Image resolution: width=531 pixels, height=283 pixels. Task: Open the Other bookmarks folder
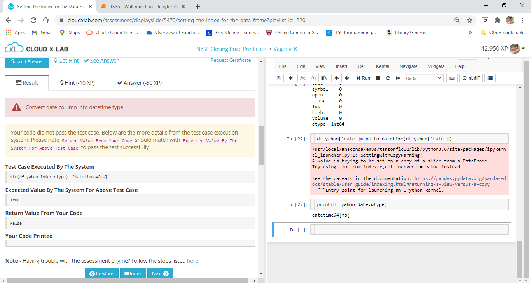tap(503, 33)
